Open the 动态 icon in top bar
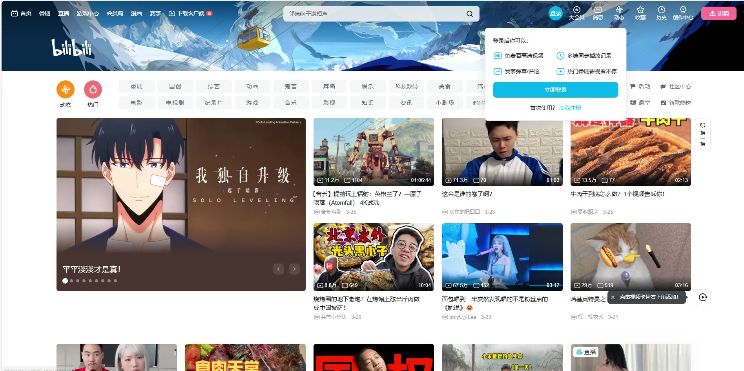Image resolution: width=744 pixels, height=371 pixels. click(619, 10)
